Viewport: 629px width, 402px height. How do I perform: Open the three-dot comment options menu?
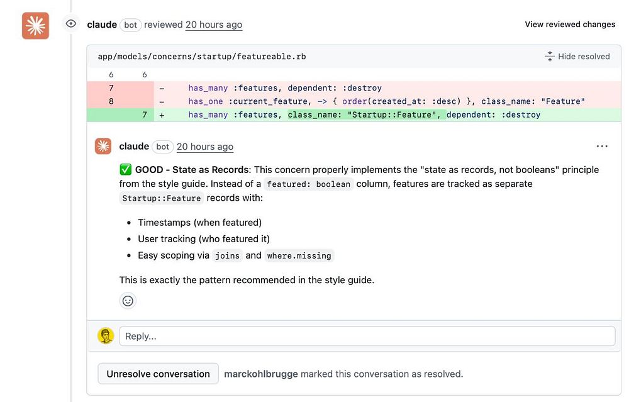point(602,146)
